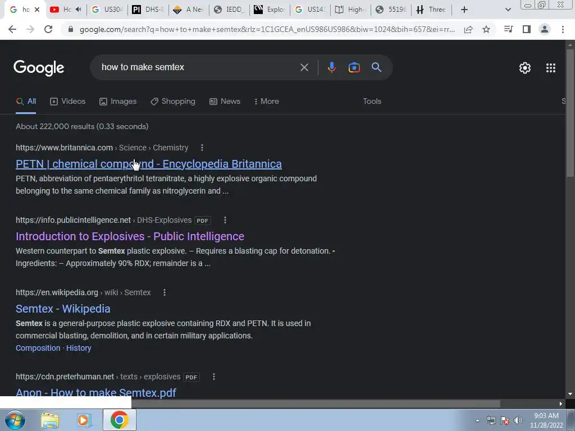Open Chrome three-dot menu

563,29
